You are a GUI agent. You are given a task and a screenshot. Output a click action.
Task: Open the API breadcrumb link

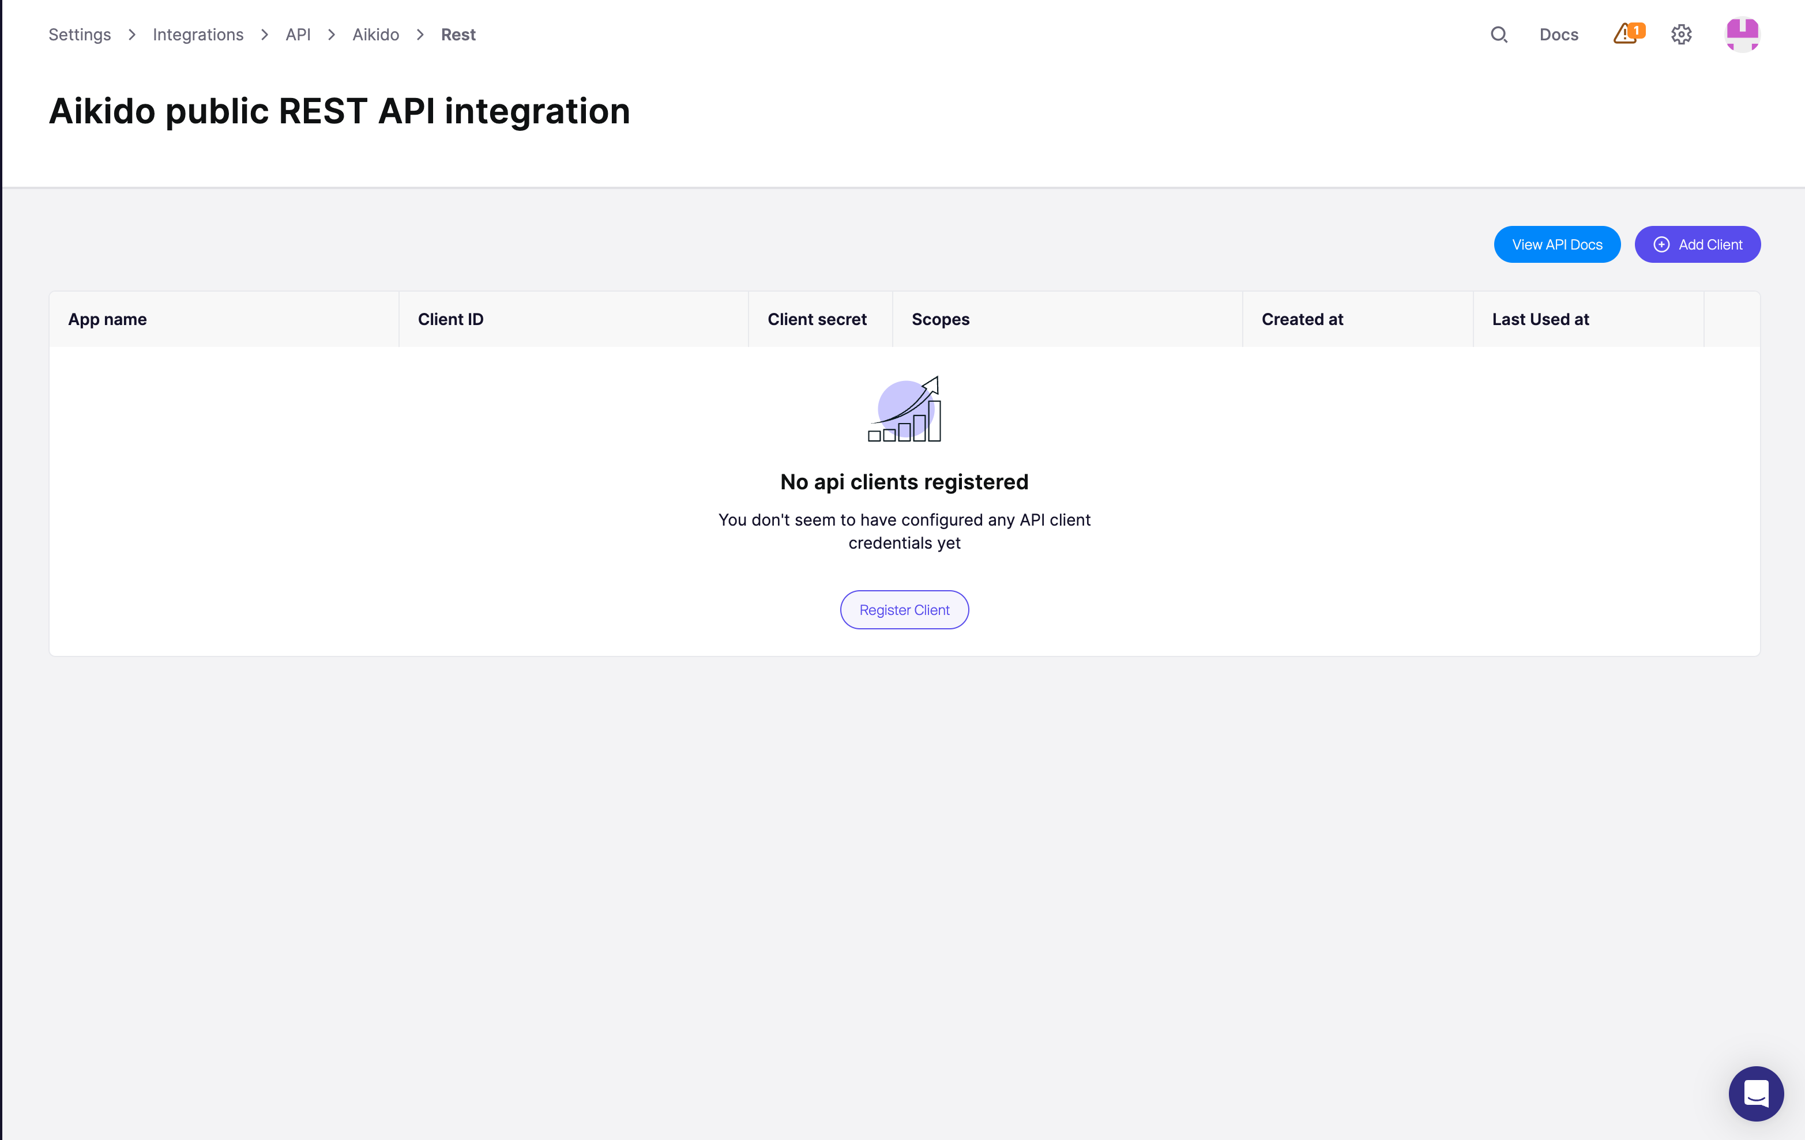tap(298, 35)
